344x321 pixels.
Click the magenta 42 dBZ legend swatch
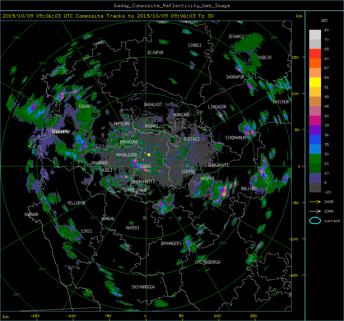pyautogui.click(x=315, y=120)
